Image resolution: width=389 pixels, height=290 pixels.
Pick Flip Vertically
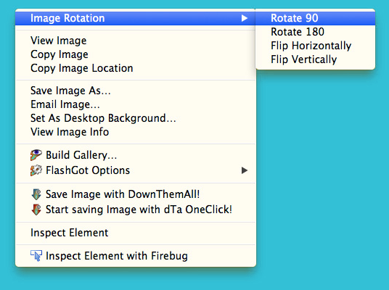[x=315, y=59]
